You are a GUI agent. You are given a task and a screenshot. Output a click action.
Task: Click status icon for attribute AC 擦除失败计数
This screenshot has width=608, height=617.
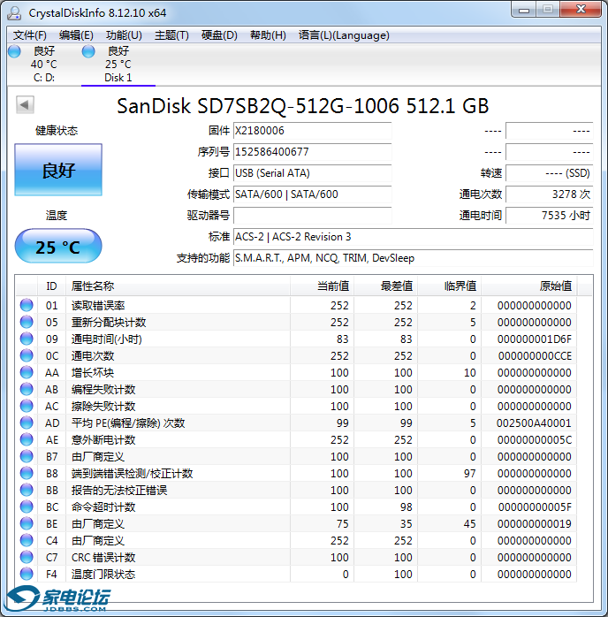tap(27, 406)
